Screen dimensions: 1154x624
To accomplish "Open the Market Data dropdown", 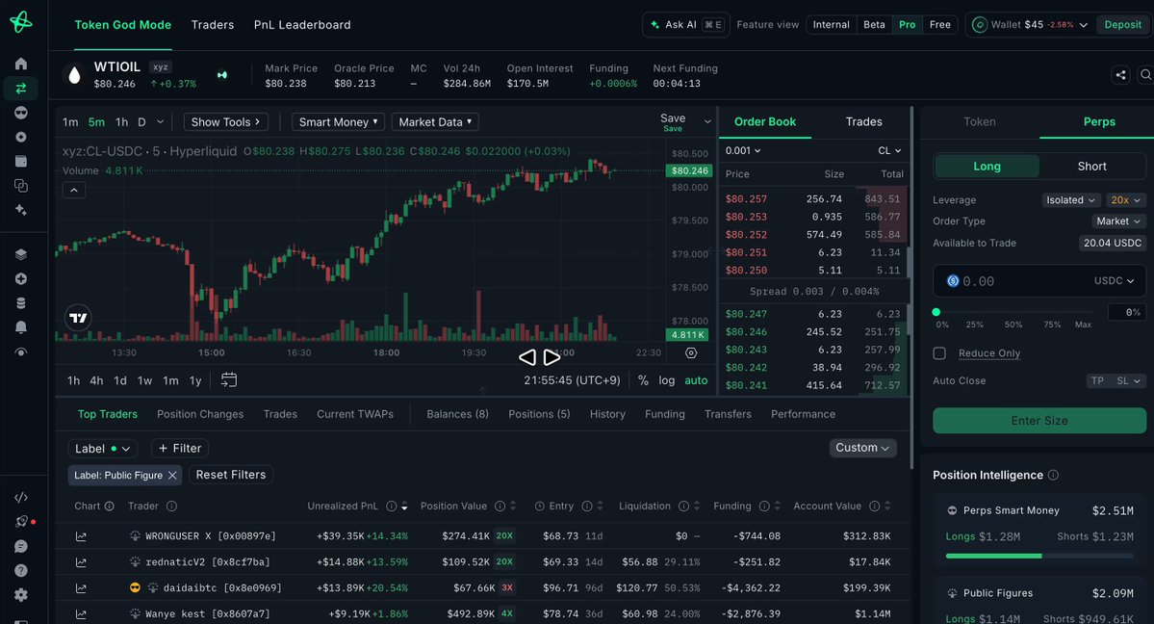I will click(435, 122).
